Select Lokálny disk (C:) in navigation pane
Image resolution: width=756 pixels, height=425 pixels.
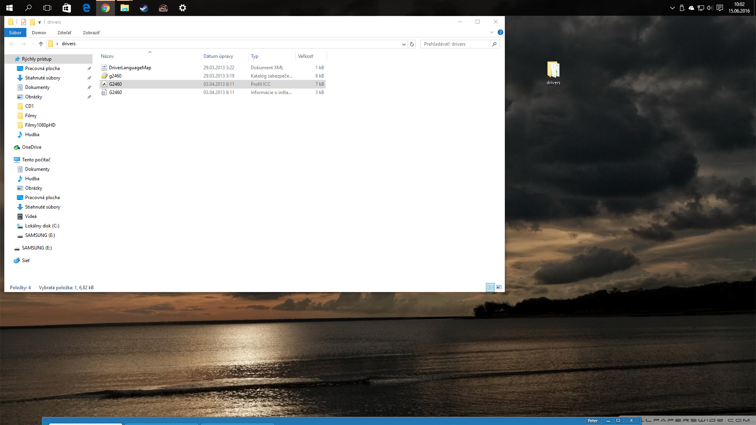42,226
